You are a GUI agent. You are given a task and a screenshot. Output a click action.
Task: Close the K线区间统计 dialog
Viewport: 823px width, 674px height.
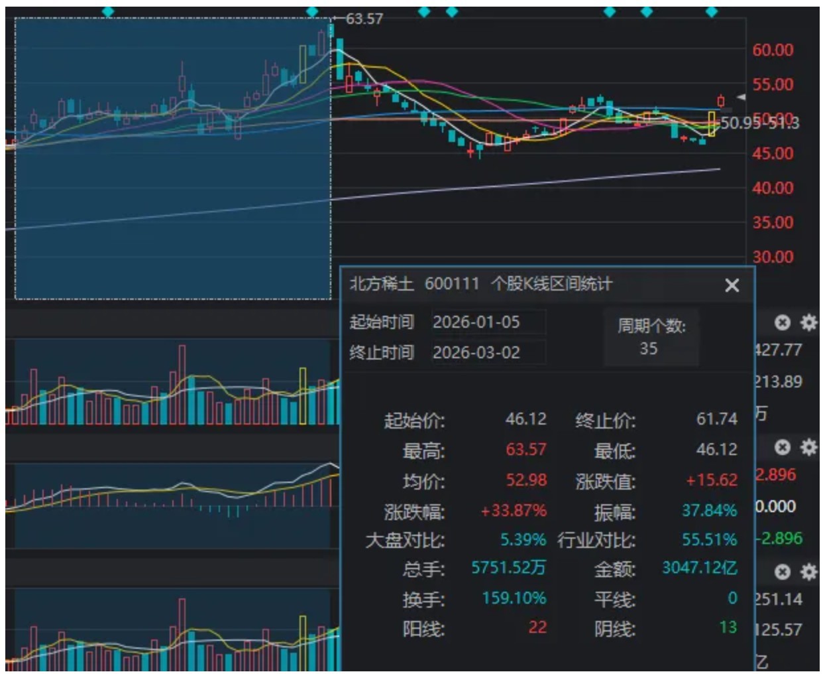(x=732, y=285)
